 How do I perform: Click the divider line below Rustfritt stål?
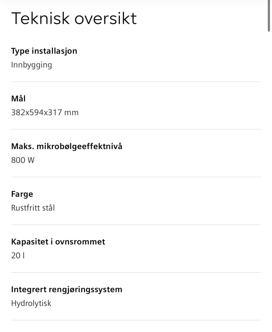[x=136, y=225]
